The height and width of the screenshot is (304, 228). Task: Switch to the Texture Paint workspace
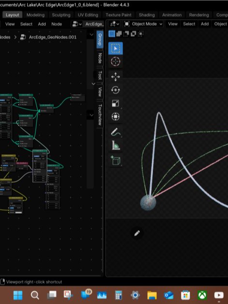pos(118,15)
